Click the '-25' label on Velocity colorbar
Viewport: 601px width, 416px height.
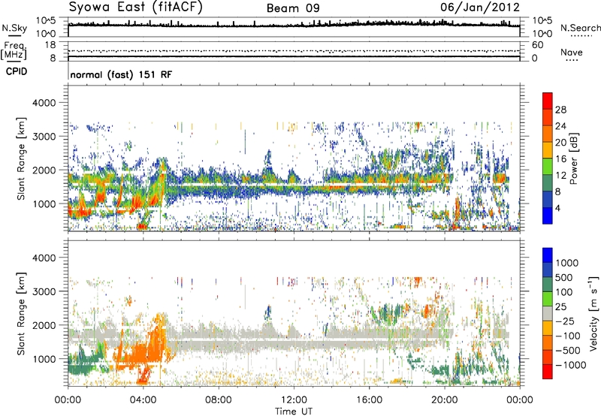(x=566, y=321)
